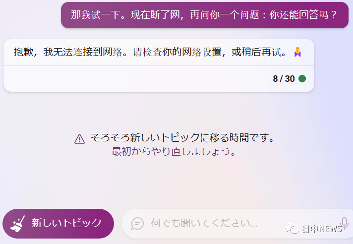
Task: Click the 8 / 30 turn counter
Action: 284,78
